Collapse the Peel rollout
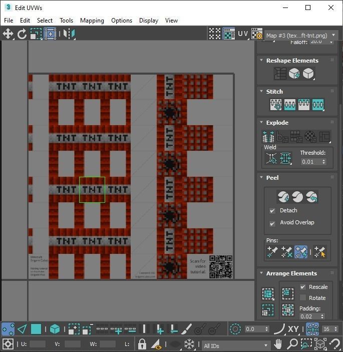The image size is (343, 352). (x=261, y=177)
